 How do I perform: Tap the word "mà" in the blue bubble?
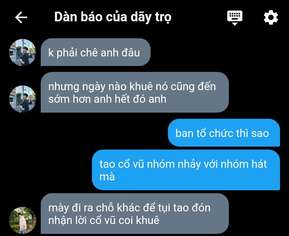point(107,177)
